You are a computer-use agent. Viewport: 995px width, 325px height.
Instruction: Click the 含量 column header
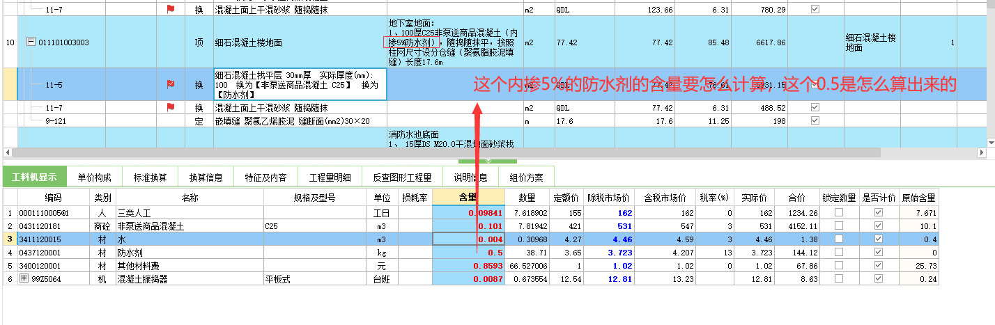pos(468,197)
